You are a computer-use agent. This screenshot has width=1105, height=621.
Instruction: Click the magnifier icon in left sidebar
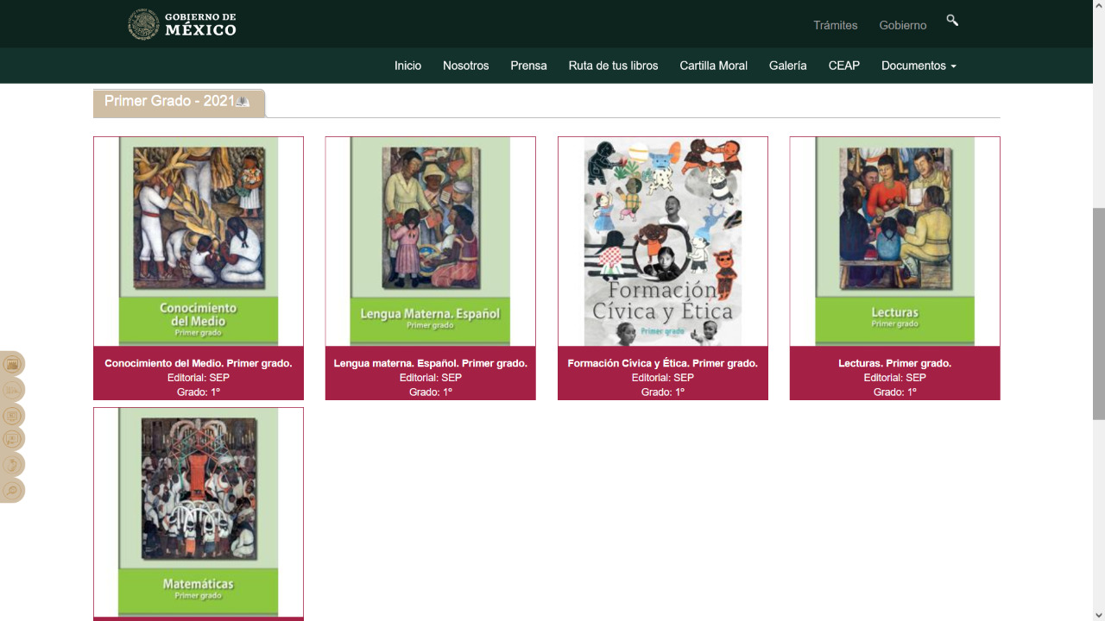pos(12,491)
